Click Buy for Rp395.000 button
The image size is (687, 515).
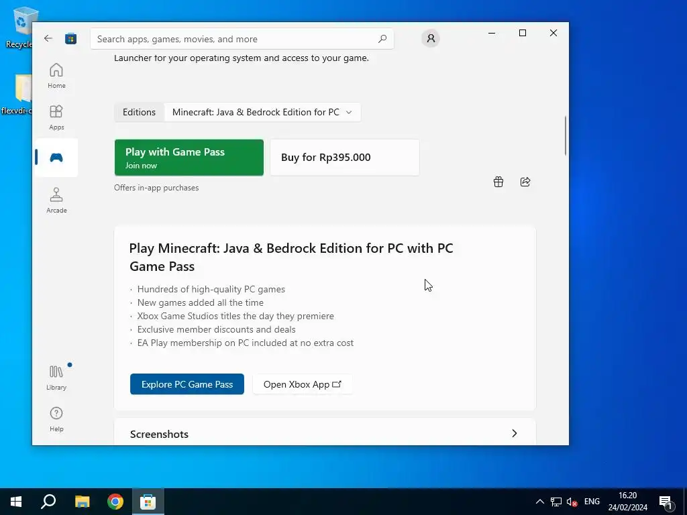pos(345,158)
